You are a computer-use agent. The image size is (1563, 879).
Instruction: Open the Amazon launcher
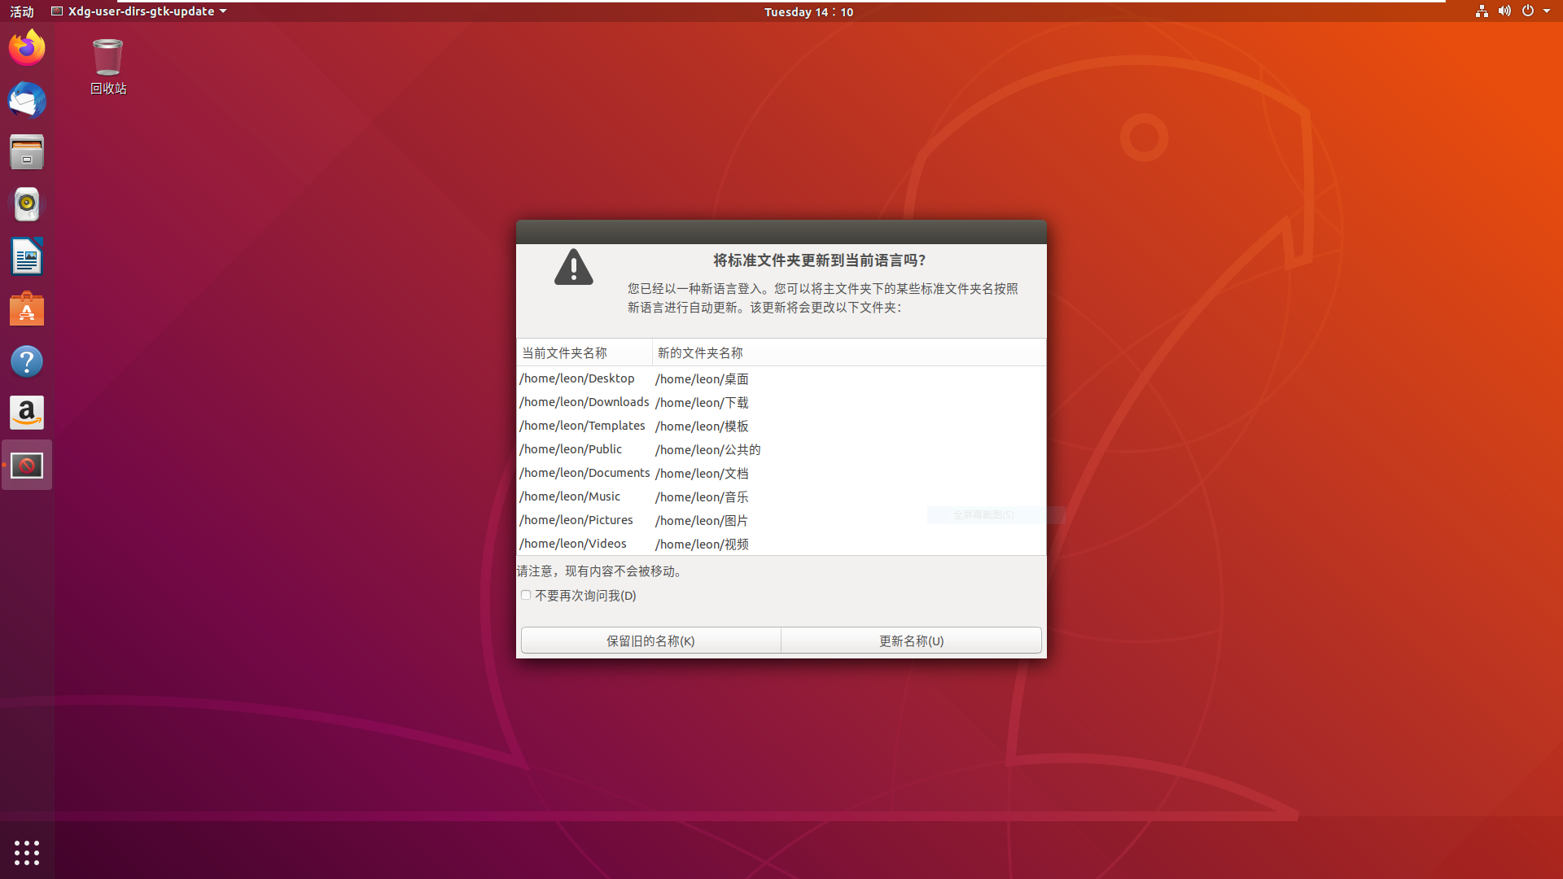pos(27,413)
